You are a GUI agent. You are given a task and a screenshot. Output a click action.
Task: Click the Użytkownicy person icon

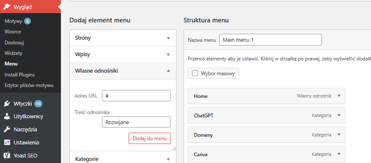point(7,117)
